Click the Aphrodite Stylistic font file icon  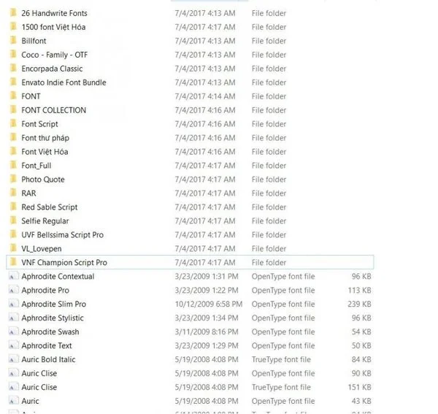13,318
